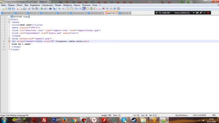Image resolution: width=219 pixels, height=123 pixels.
Task: Open the Макросы menu
Action: [x=67, y=5]
